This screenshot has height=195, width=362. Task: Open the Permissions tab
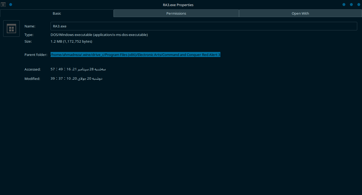[176, 13]
